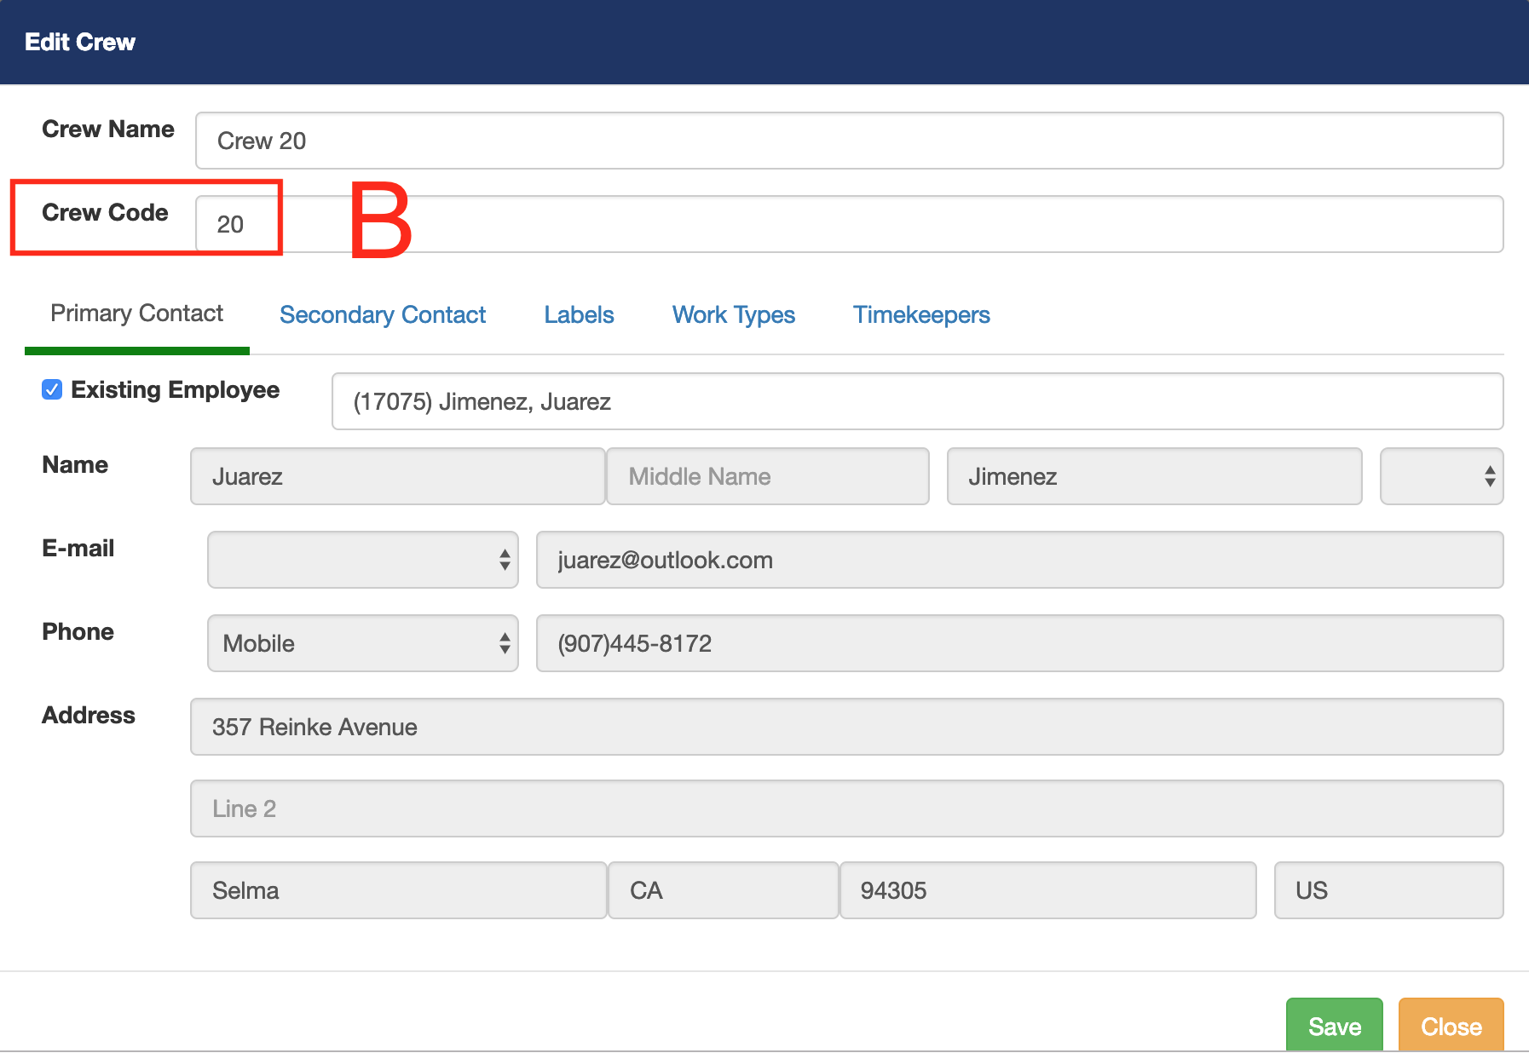Click the Close button
This screenshot has height=1053, width=1529.
click(1451, 1026)
